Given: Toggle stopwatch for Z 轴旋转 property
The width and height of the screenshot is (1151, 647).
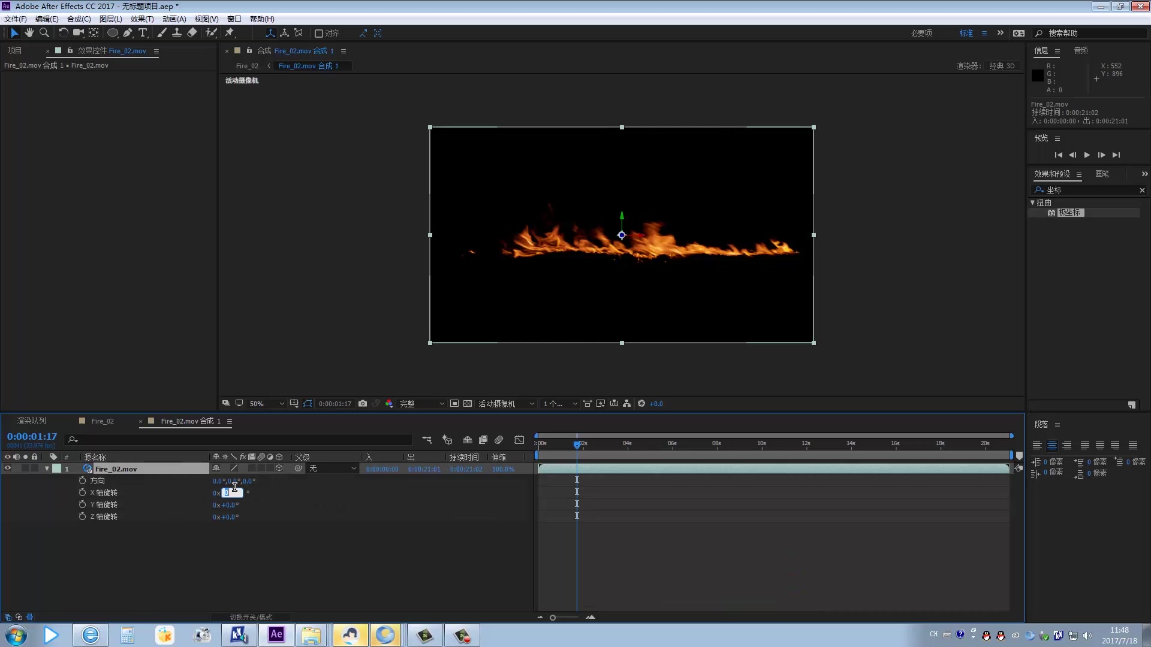Looking at the screenshot, I should [83, 516].
